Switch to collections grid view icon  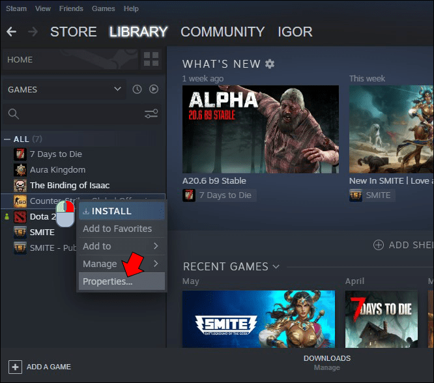pyautogui.click(x=151, y=59)
